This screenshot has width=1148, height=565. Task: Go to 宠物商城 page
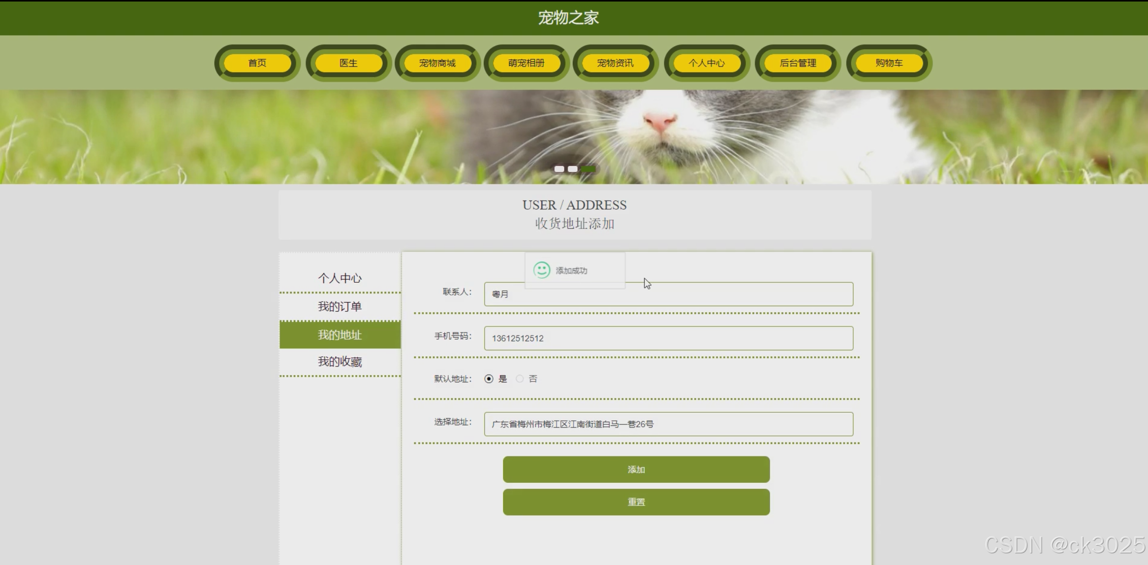(x=438, y=63)
